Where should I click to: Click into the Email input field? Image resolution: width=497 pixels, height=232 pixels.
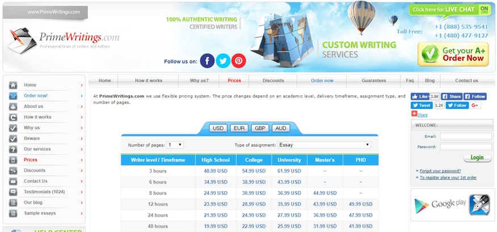point(466,136)
